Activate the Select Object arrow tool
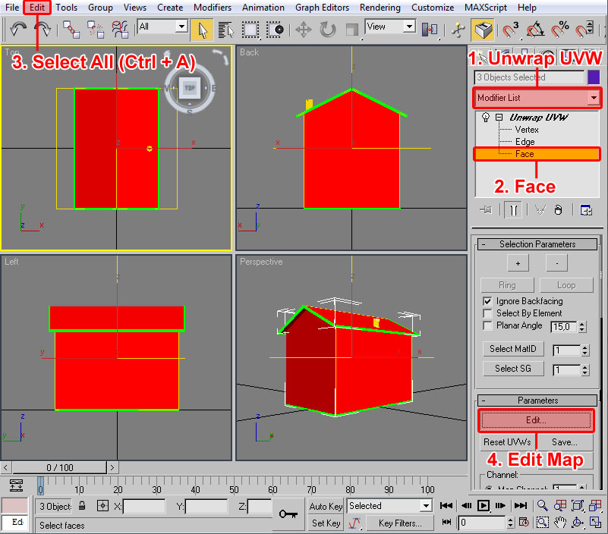The width and height of the screenshot is (608, 534). click(x=202, y=30)
